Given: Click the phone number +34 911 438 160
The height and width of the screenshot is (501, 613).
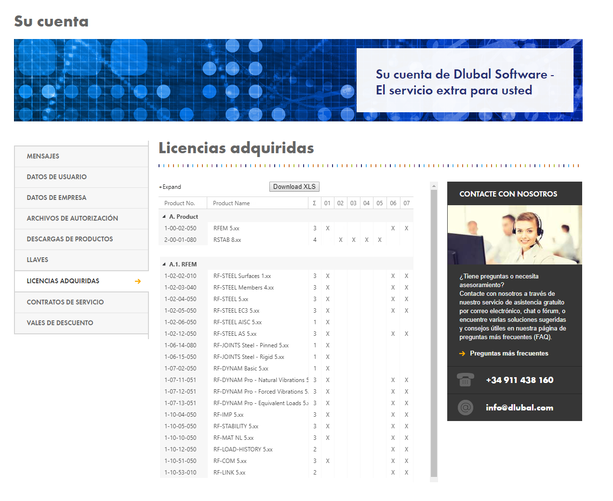Looking at the screenshot, I should tap(520, 380).
